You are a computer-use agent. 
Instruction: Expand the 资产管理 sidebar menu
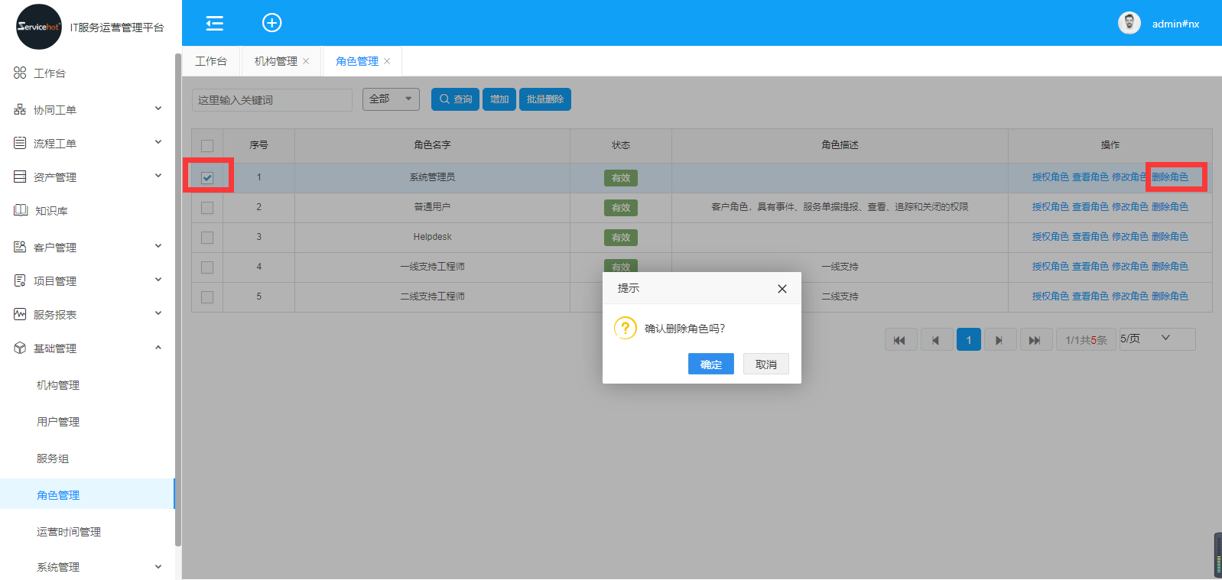coord(87,177)
